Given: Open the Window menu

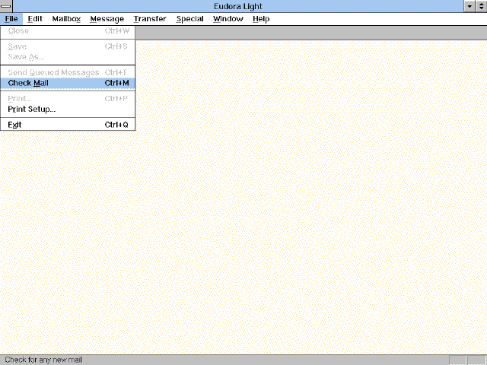Looking at the screenshot, I should tap(228, 19).
